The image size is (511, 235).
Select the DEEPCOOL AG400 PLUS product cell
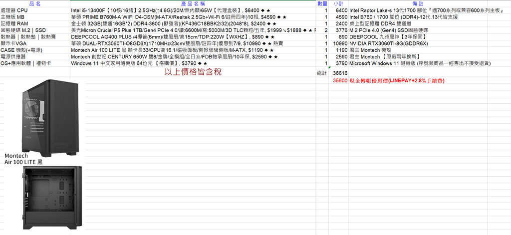point(193,37)
